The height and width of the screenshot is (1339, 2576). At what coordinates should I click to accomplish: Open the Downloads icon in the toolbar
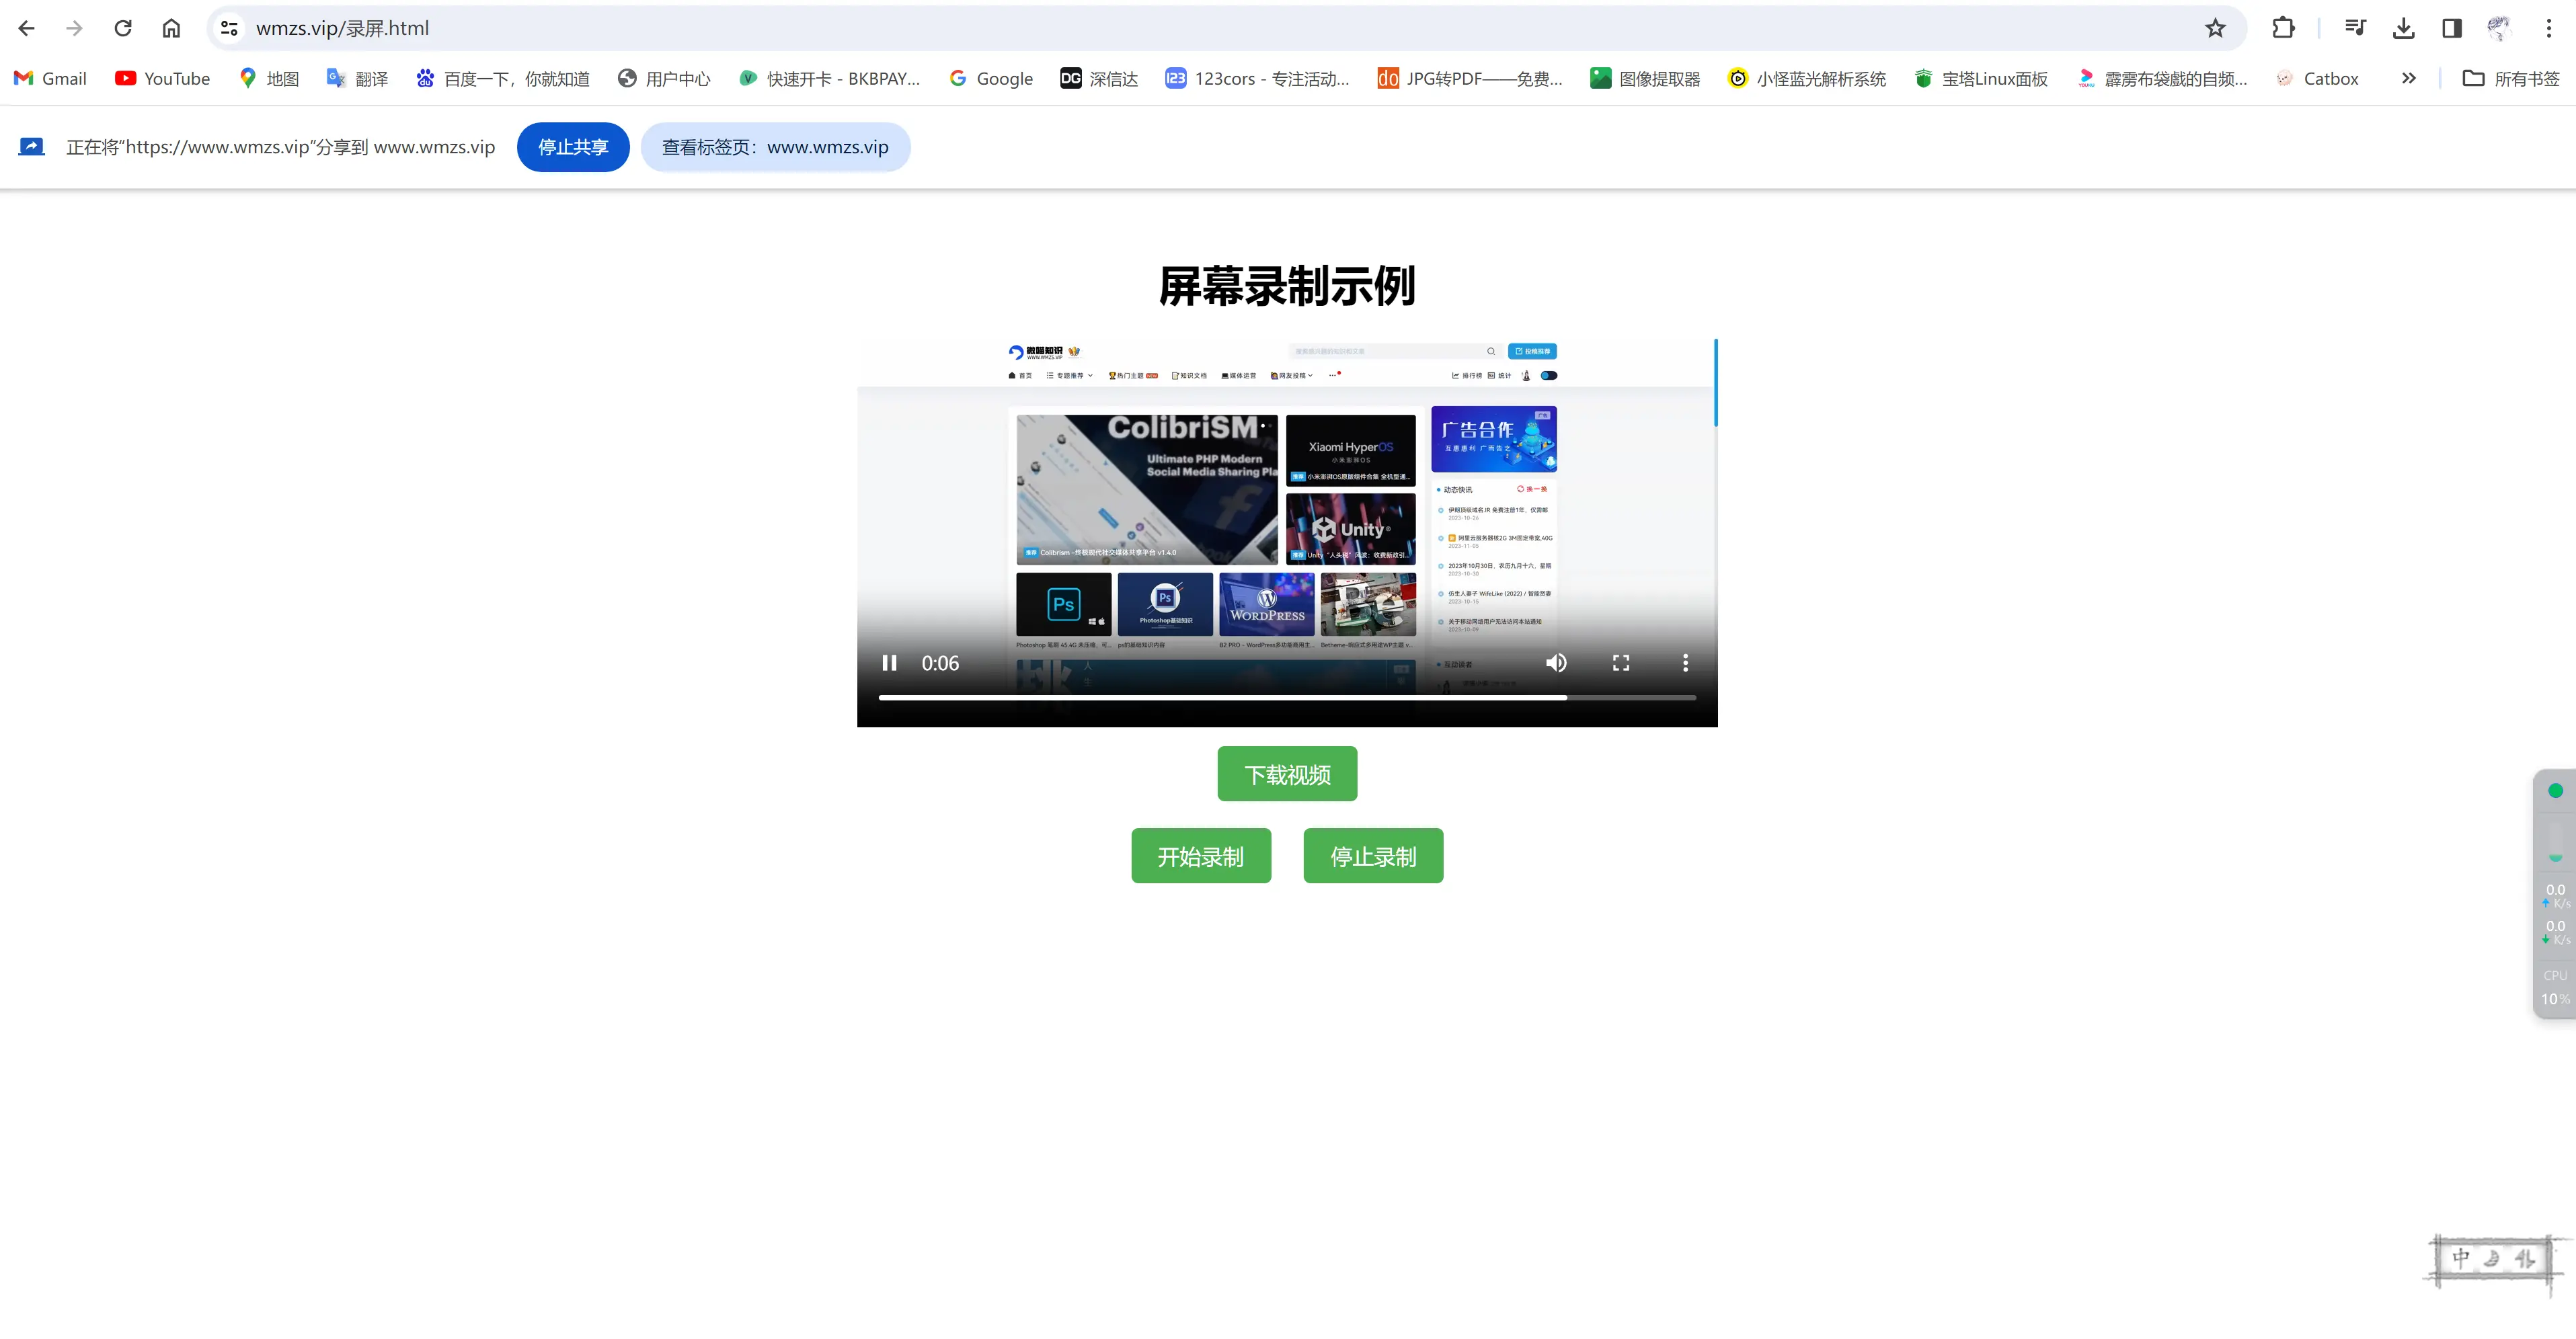(x=2404, y=27)
